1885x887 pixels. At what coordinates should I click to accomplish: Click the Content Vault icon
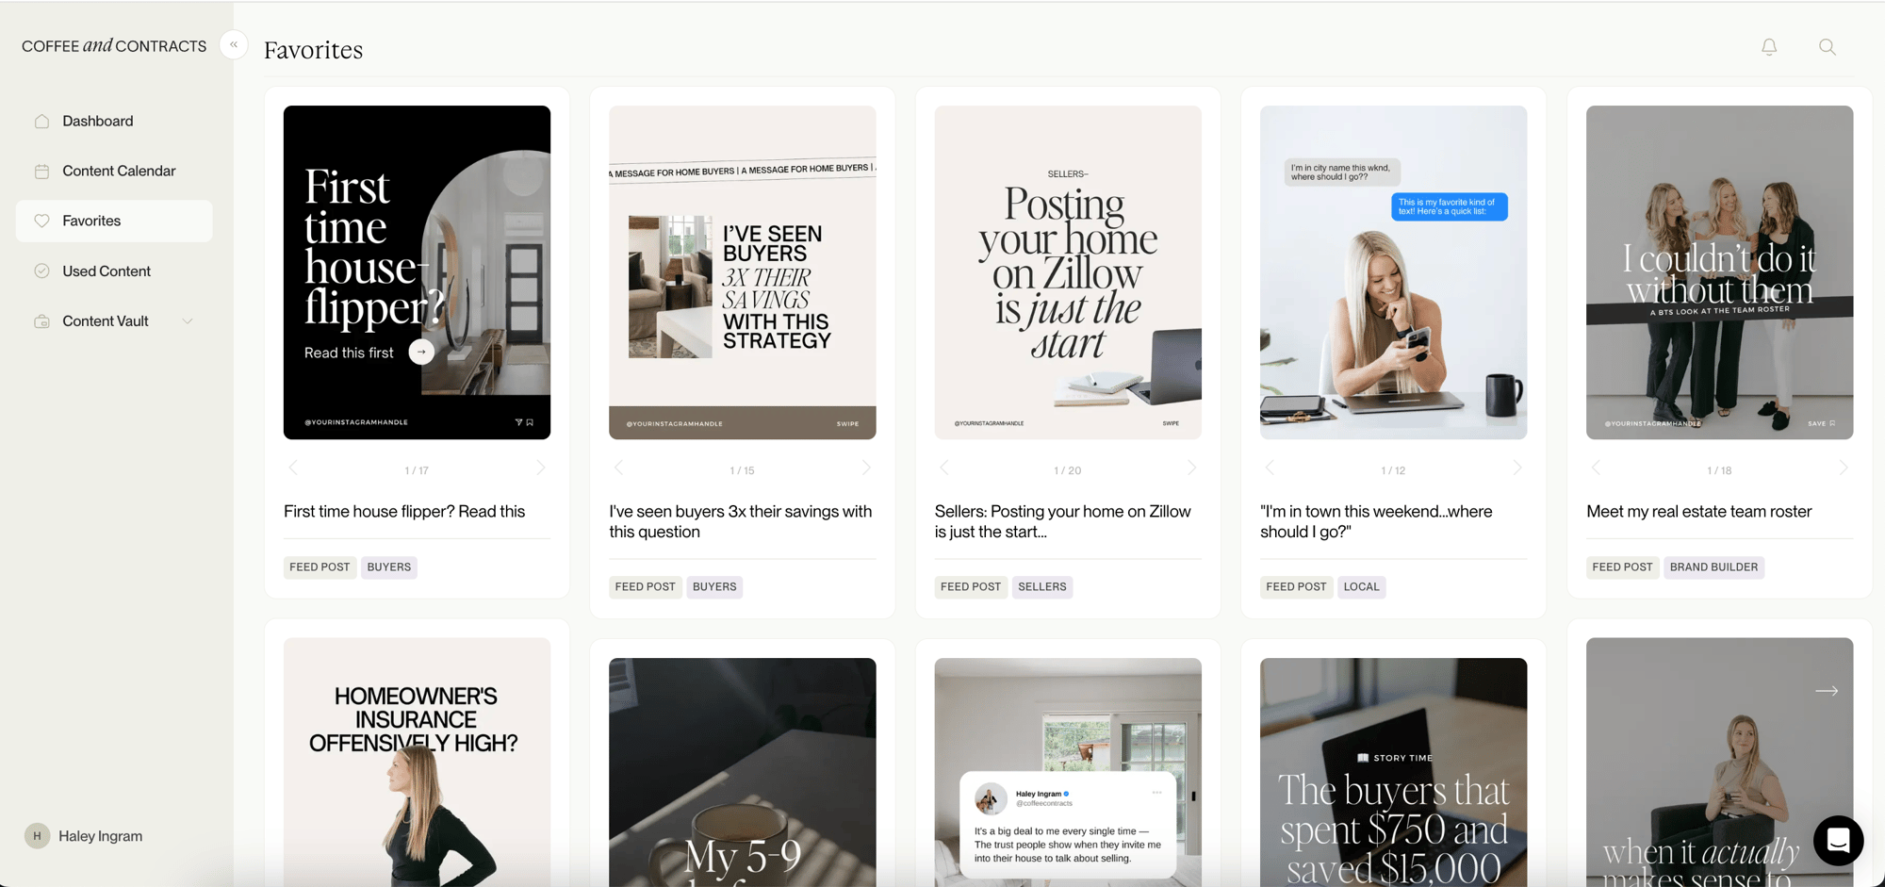coord(41,321)
